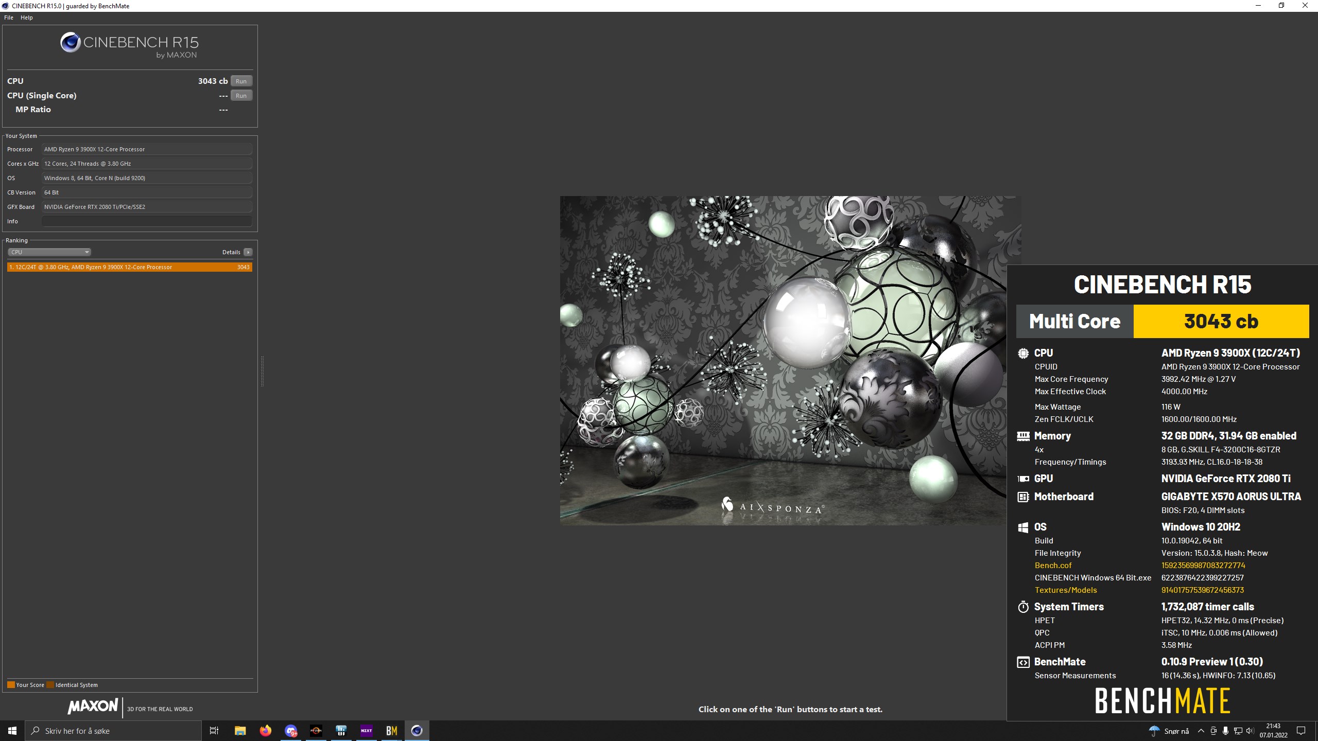
Task: Click the GPU card icon in BenchMate
Action: 1023,479
